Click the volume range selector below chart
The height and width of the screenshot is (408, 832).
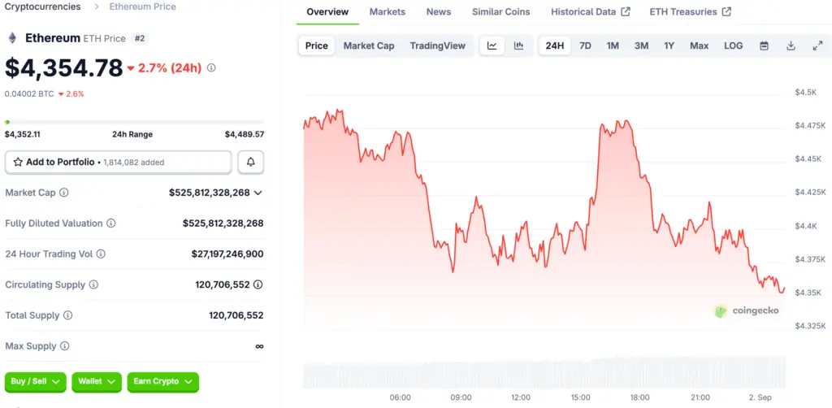(544, 373)
